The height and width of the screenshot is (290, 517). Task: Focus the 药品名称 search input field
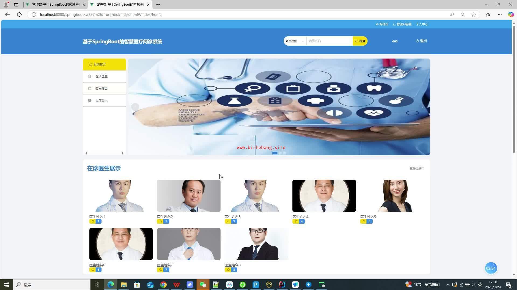pyautogui.click(x=329, y=41)
